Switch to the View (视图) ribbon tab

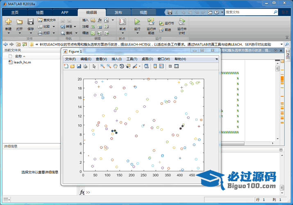(x=143, y=13)
